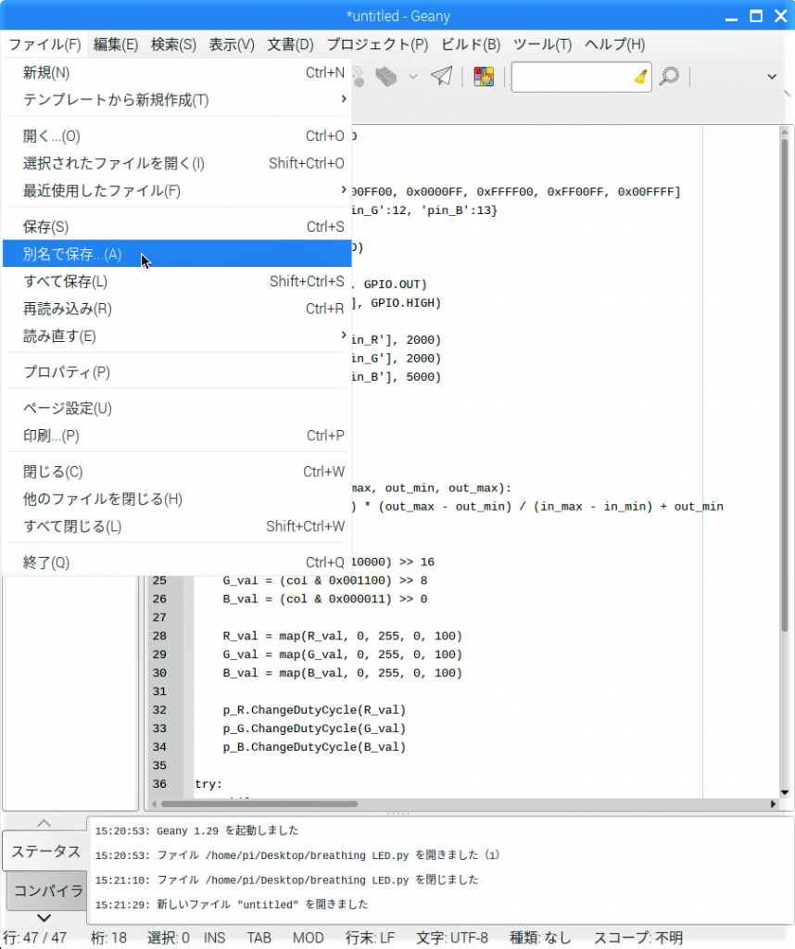Select 別名で保存 from the file menu
795x949 pixels.
click(72, 254)
